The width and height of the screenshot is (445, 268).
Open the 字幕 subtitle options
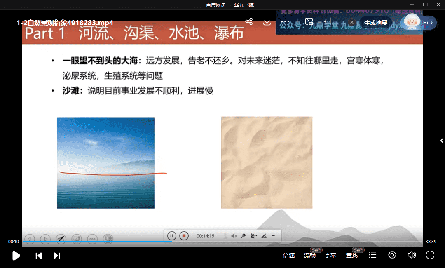pos(330,256)
